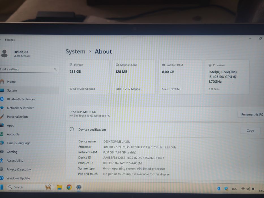Click the Find a setting search box
Image resolution: width=264 pixels, height=198 pixels.
29,69
